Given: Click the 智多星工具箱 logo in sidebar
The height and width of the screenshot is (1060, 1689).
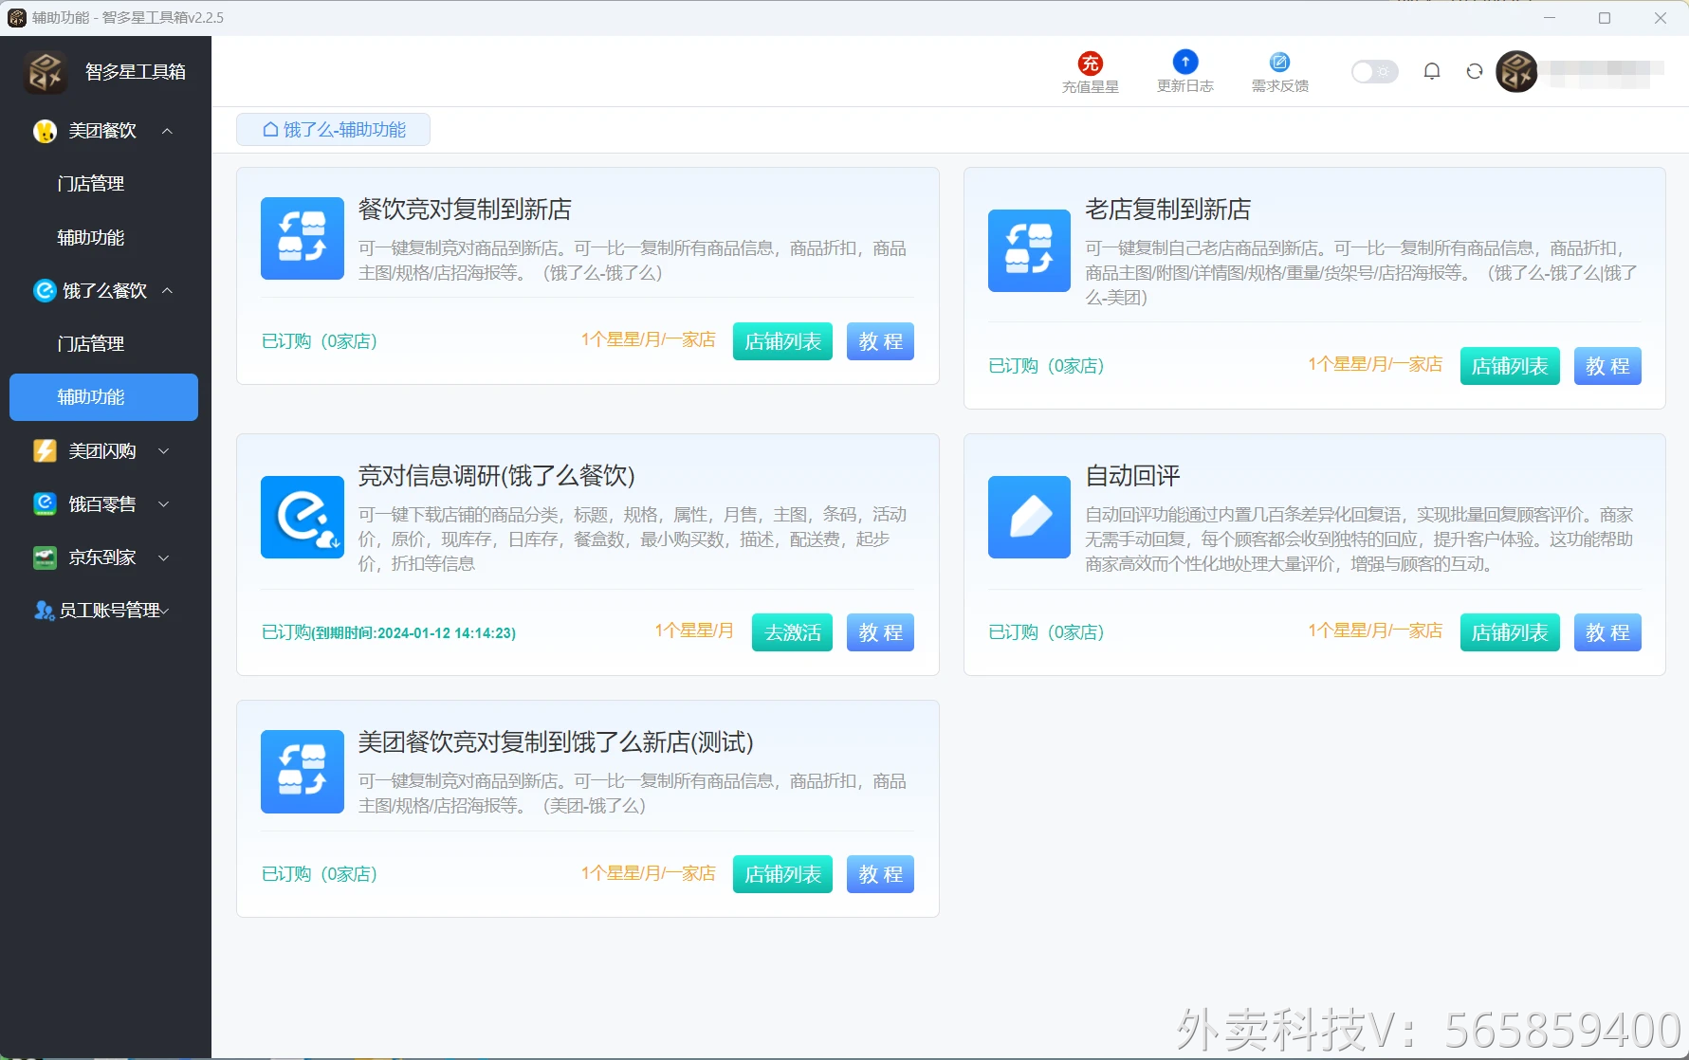Looking at the screenshot, I should 46,71.
